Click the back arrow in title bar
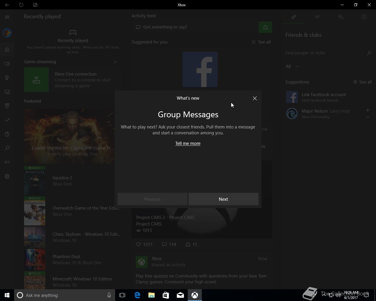 7,5
